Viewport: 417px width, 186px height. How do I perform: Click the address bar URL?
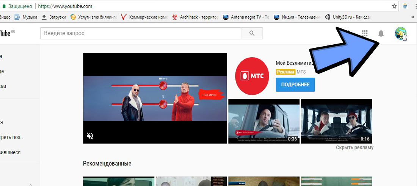[x=65, y=6]
